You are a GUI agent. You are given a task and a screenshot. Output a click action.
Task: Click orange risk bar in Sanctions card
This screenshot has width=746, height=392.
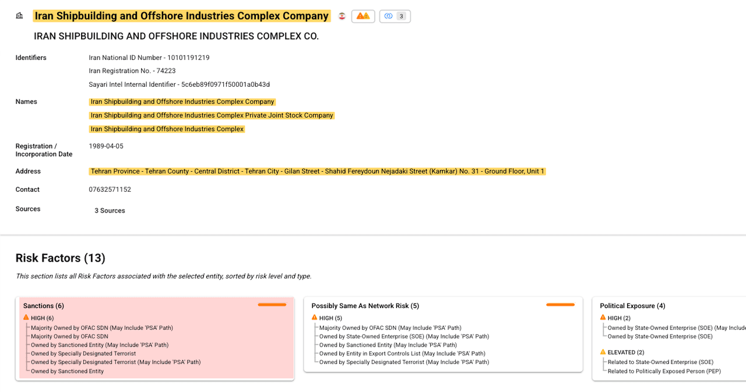pyautogui.click(x=272, y=305)
